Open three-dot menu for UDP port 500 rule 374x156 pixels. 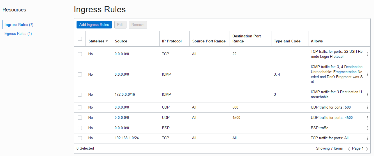pyautogui.click(x=368, y=107)
